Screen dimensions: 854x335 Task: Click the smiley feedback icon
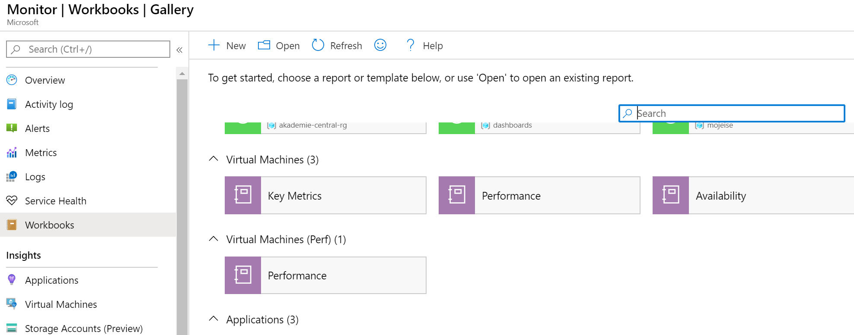[x=380, y=45]
